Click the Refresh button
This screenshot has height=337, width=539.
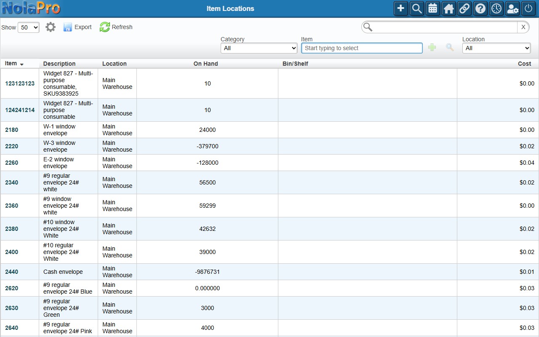click(x=116, y=27)
